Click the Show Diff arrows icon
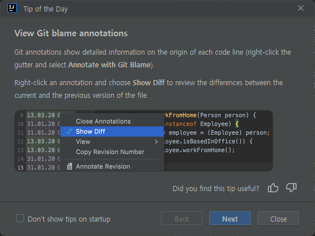 point(70,131)
